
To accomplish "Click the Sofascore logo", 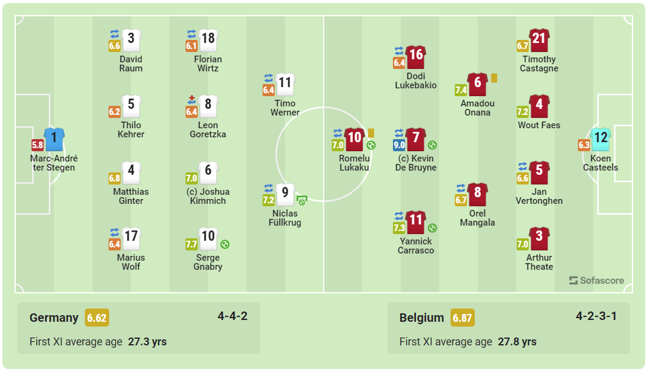I will (597, 281).
